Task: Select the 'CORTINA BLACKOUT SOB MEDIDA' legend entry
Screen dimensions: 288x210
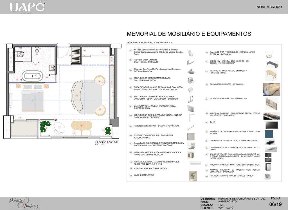Action: coord(151,168)
